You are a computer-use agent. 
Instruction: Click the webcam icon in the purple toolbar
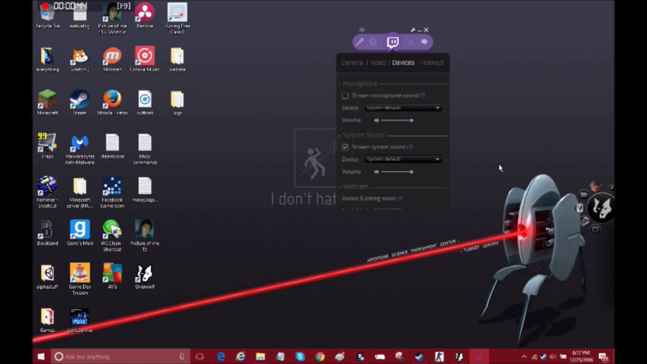click(373, 42)
